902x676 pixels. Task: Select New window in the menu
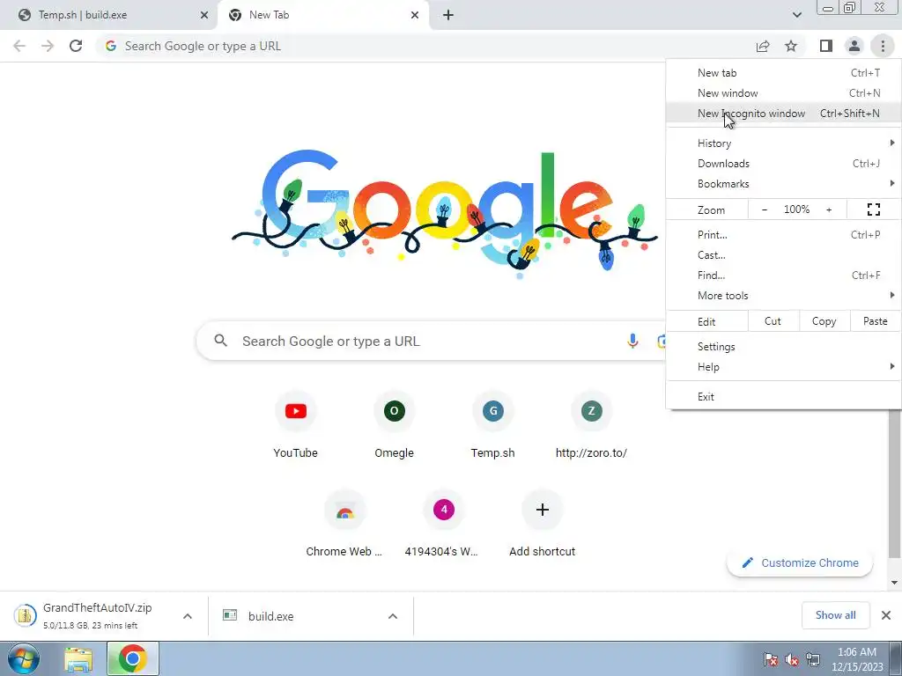coord(783,93)
